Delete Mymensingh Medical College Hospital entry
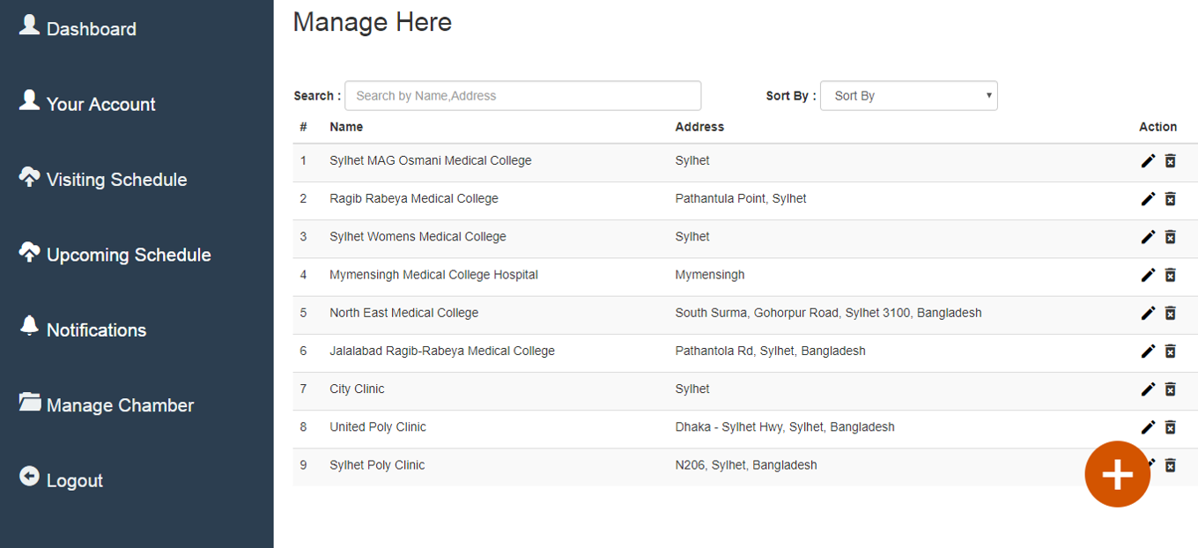 click(1170, 275)
